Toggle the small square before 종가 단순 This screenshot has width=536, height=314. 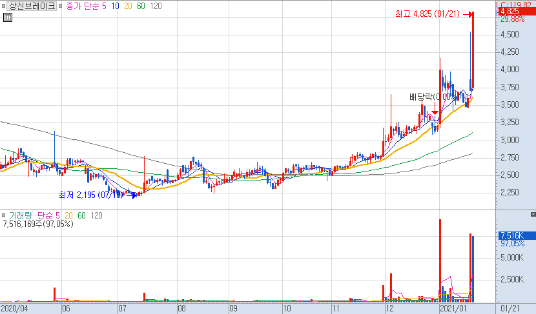click(61, 6)
